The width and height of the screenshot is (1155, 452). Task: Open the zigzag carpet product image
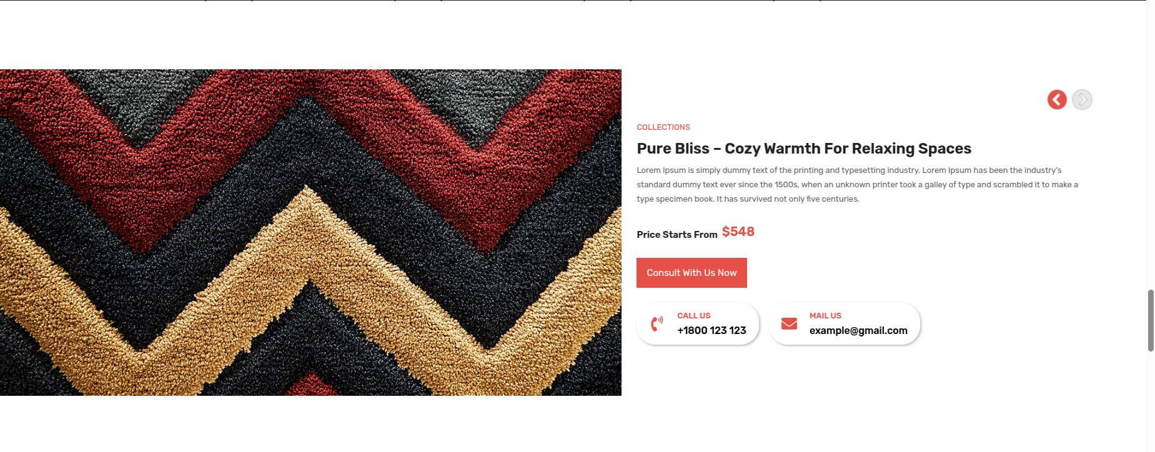(x=310, y=232)
